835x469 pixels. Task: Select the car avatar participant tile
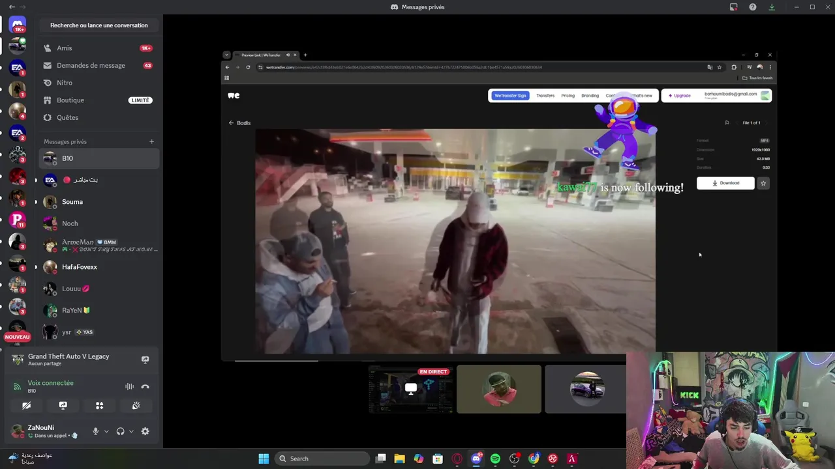coord(585,389)
